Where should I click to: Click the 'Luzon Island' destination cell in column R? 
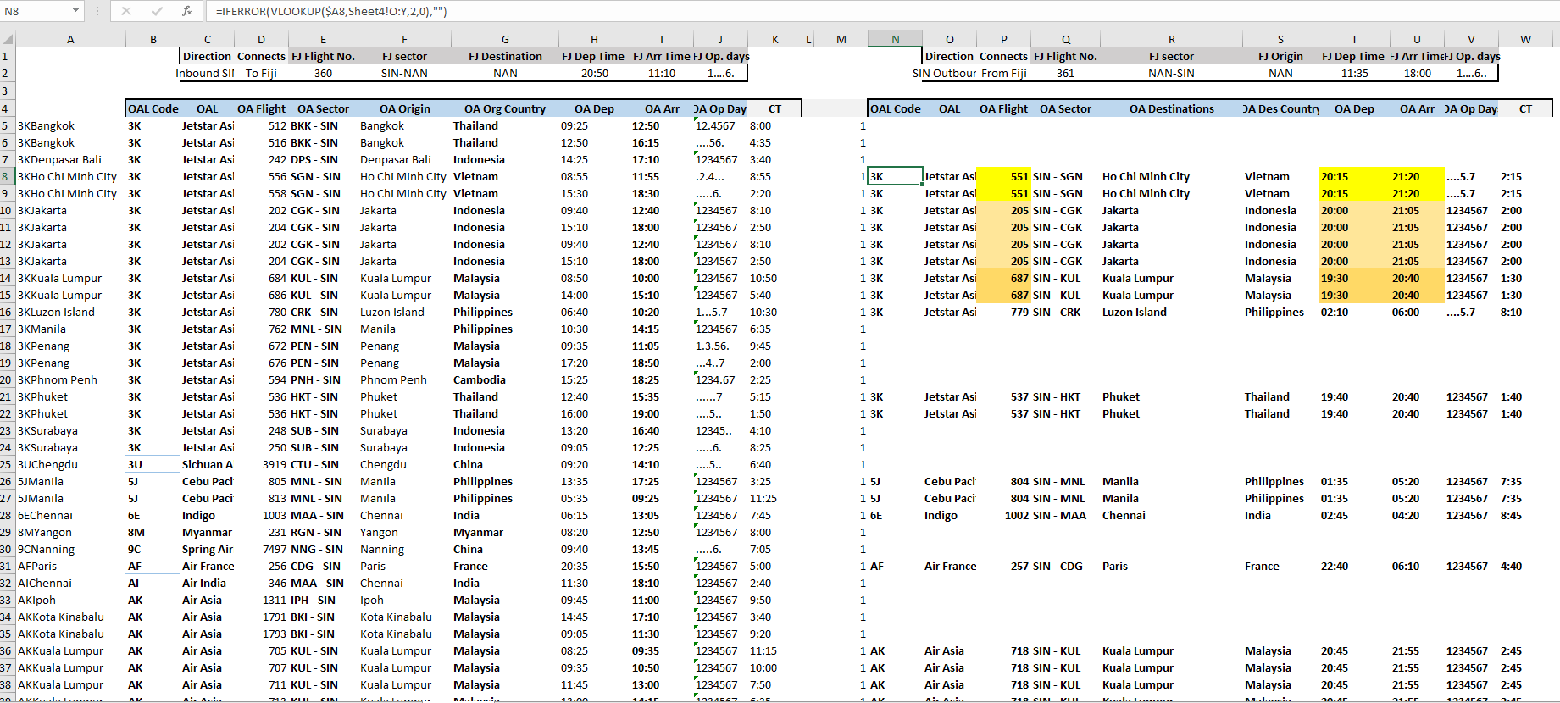[x=1171, y=312]
